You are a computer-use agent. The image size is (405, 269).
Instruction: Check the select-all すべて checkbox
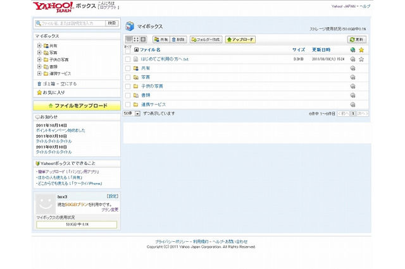[128, 51]
